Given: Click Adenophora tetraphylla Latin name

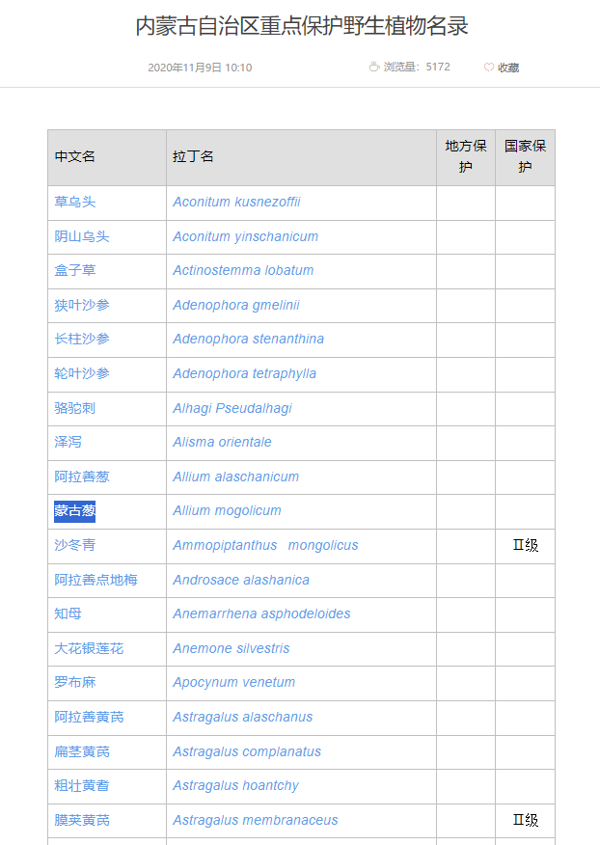Looking at the screenshot, I should (x=245, y=373).
